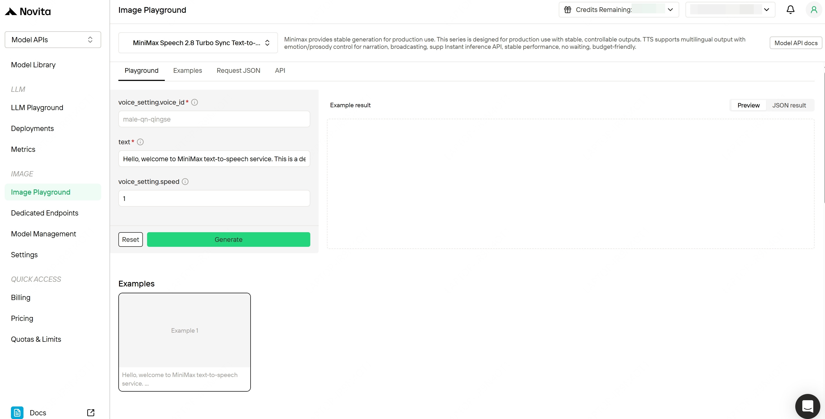
Task: Open the chat support bubble
Action: (x=807, y=406)
